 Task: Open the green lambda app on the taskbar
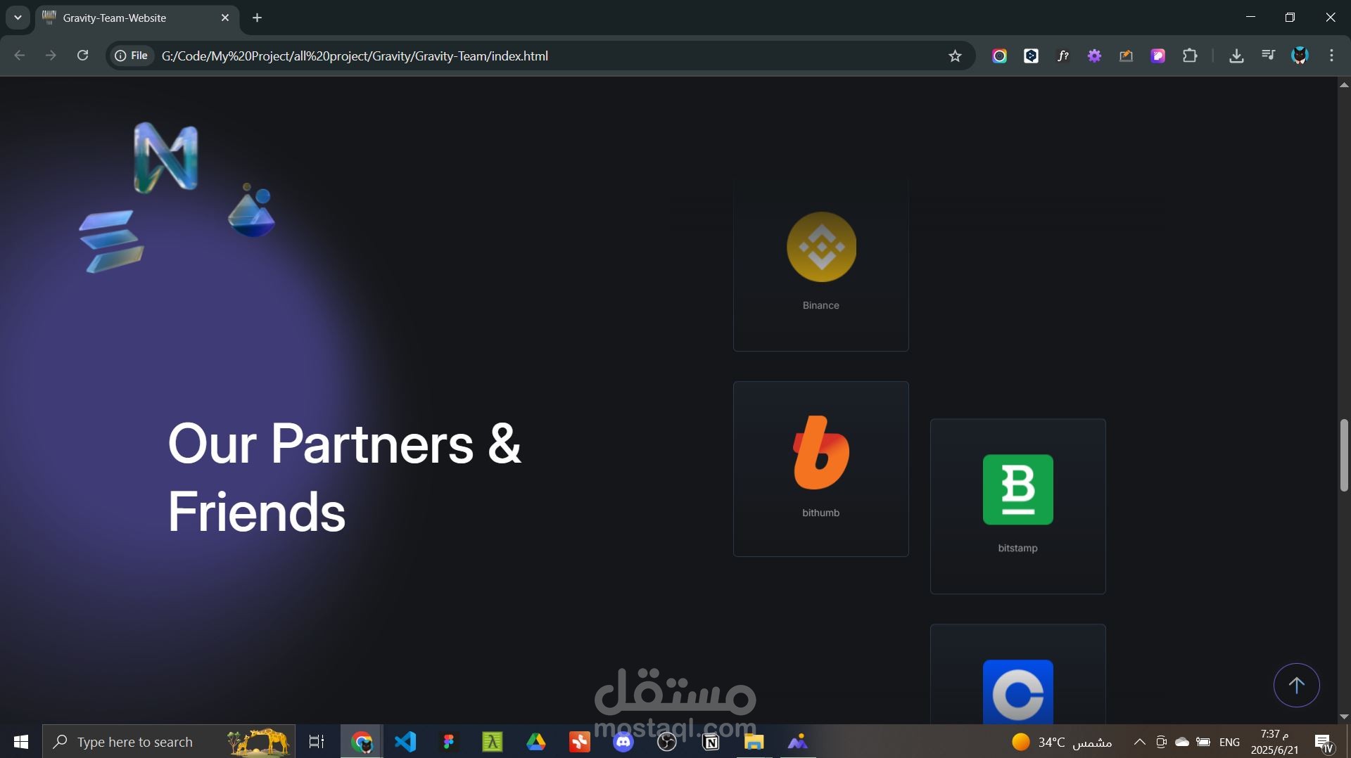coord(493,742)
